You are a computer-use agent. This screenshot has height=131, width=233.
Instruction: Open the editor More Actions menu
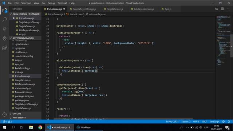click(x=228, y=9)
